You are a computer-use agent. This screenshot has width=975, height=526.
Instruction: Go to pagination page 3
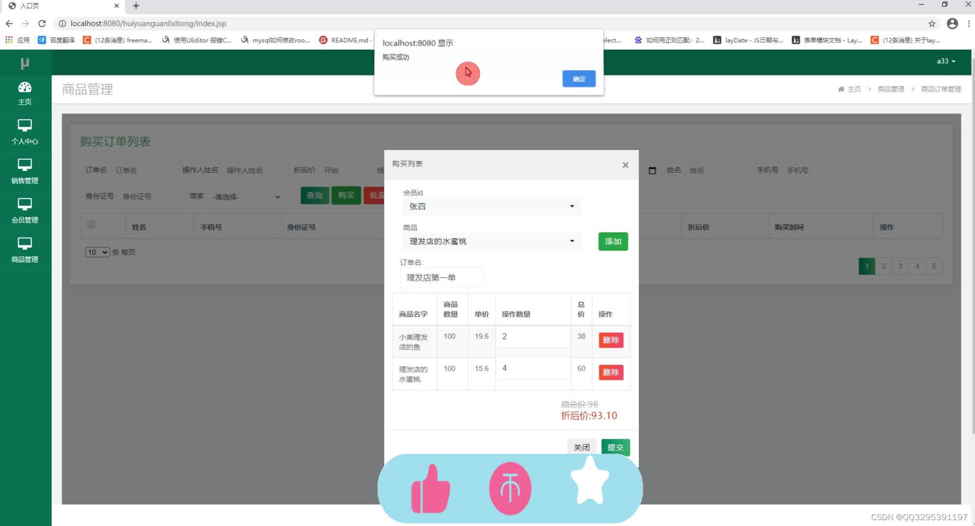(900, 266)
